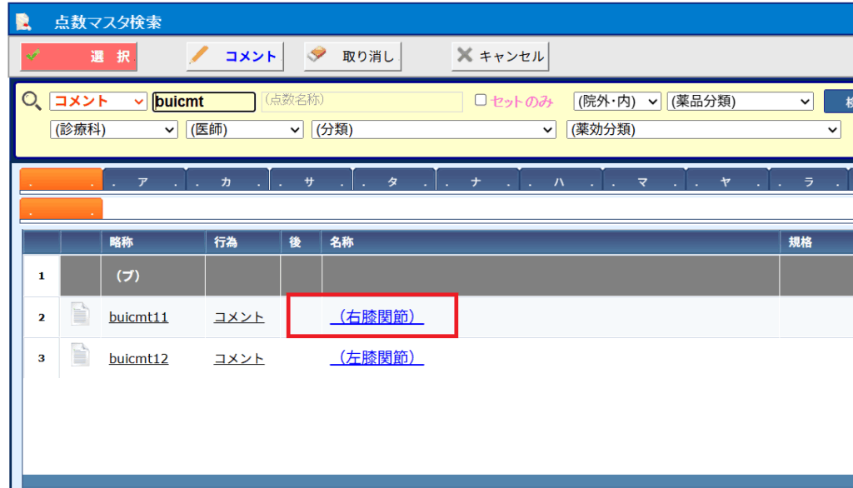Expand the (診療科) dropdown

(114, 130)
